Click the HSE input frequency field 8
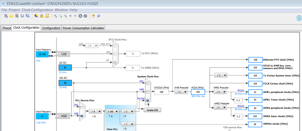 42,116
